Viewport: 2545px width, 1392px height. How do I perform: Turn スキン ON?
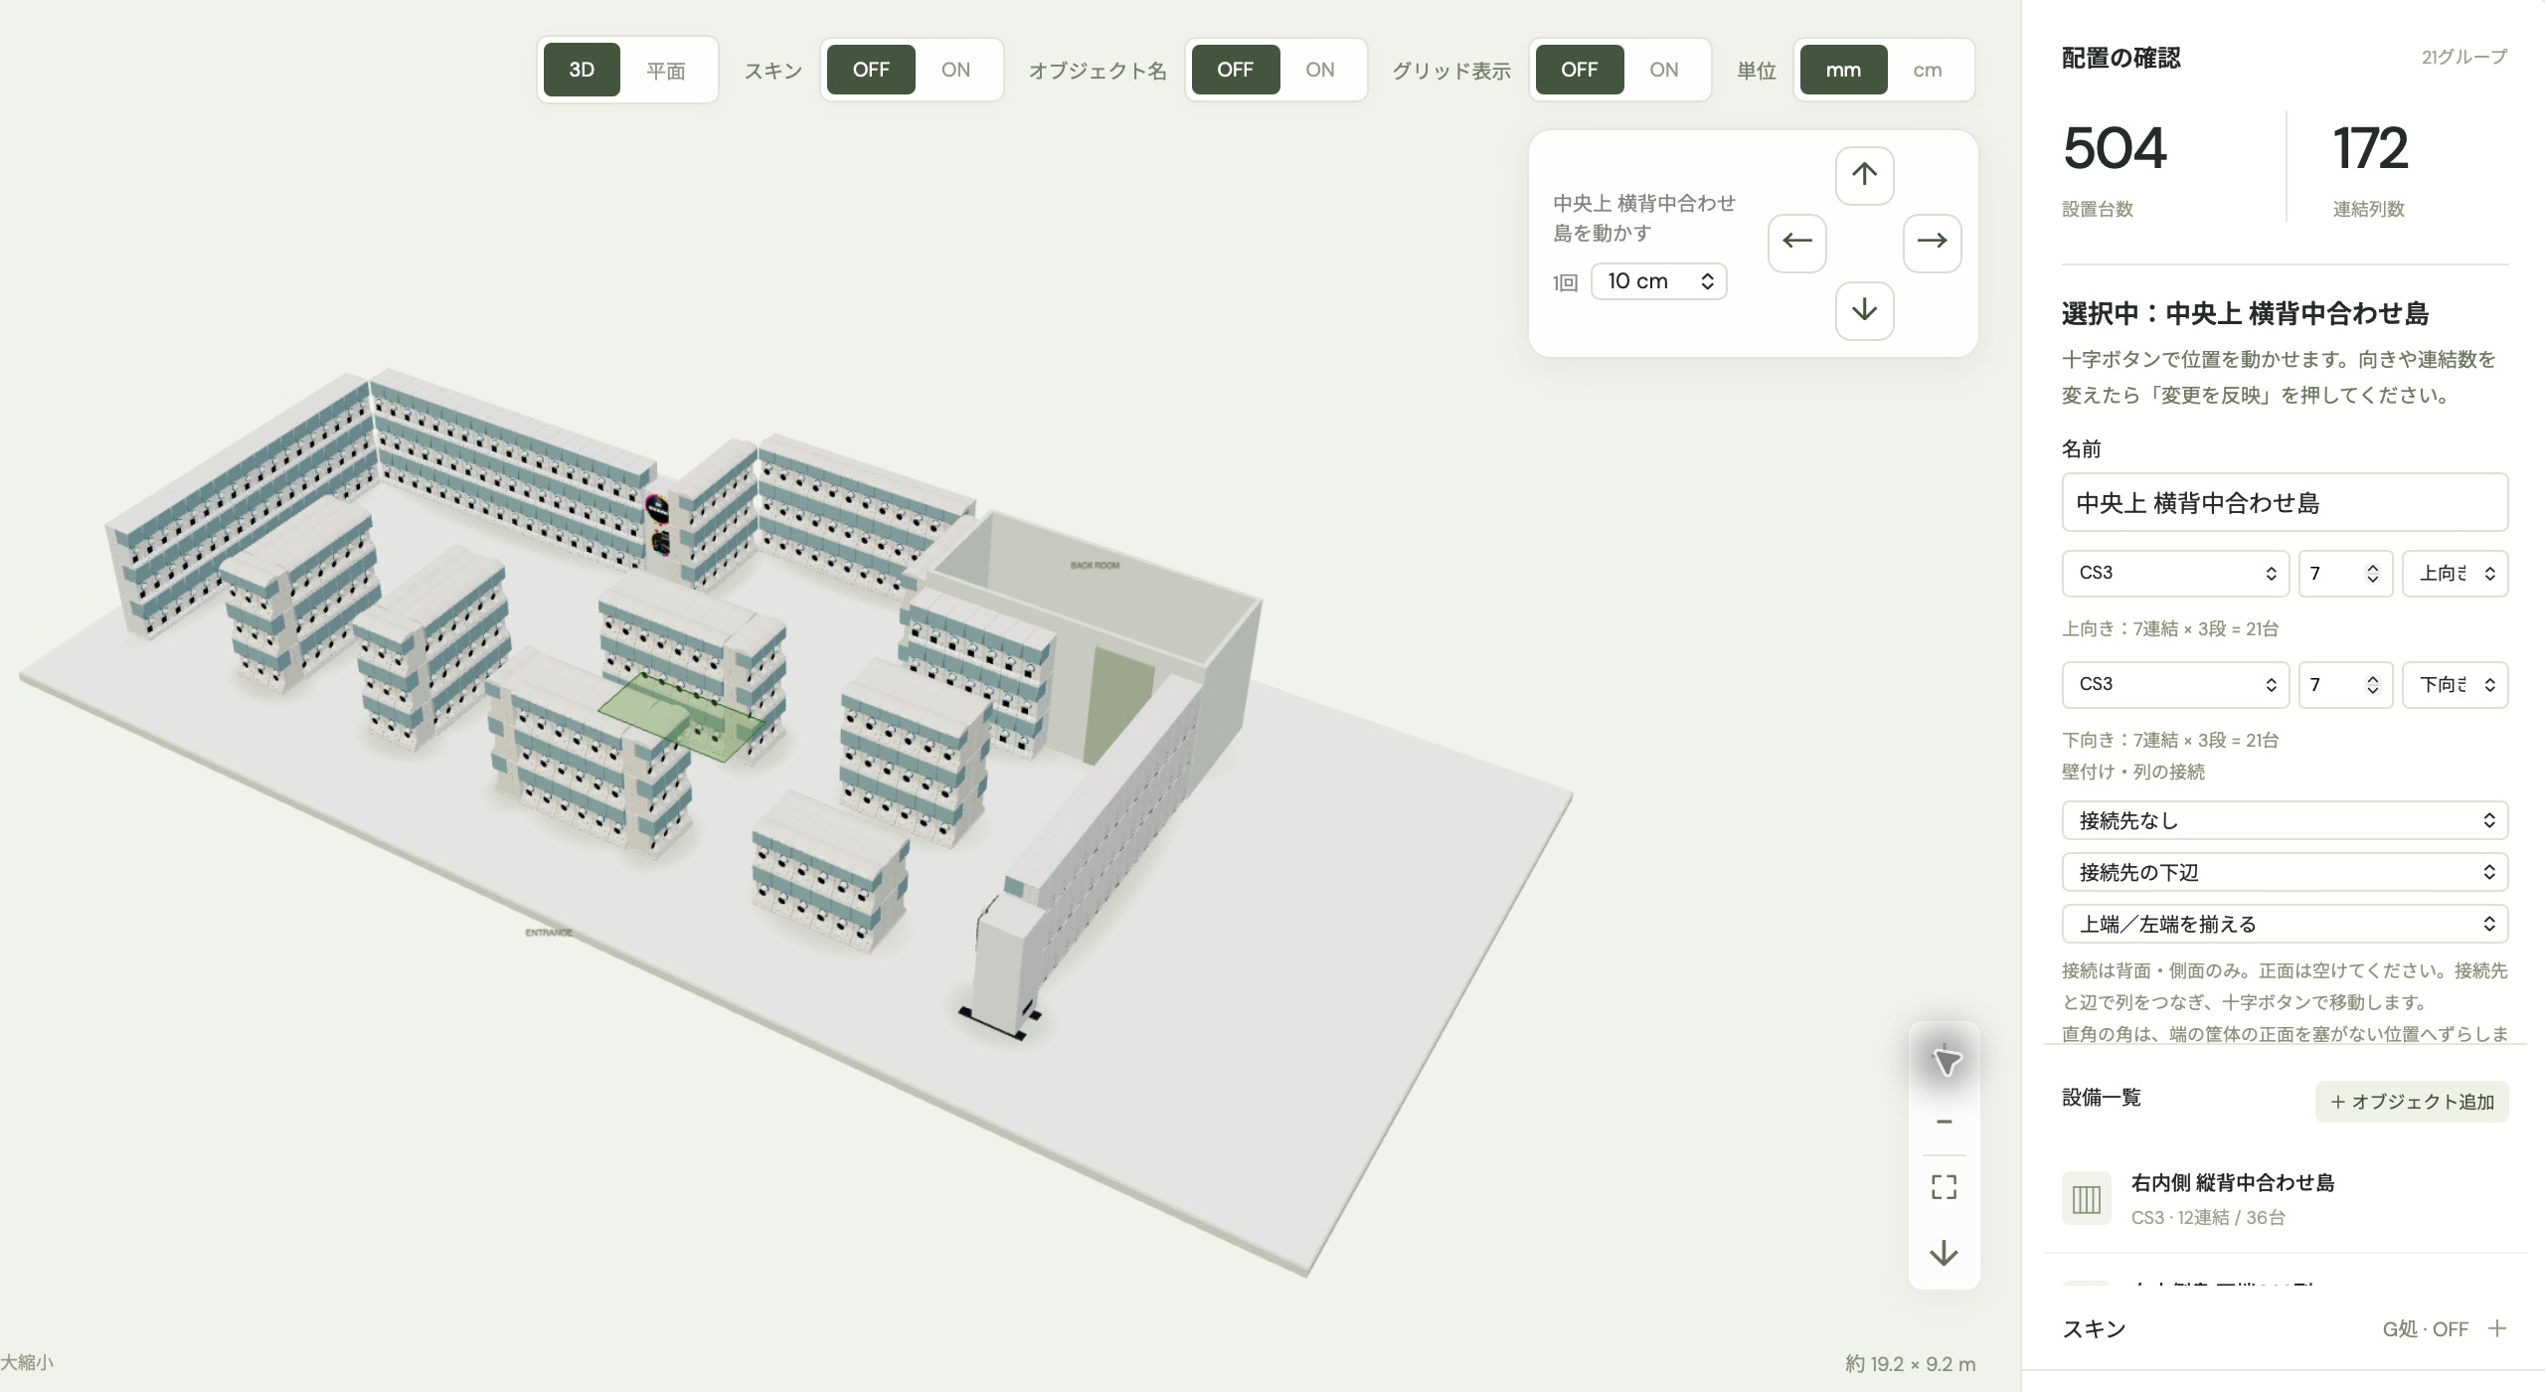[955, 70]
